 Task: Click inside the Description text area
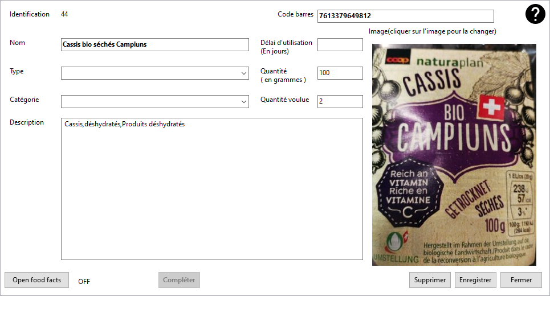click(x=212, y=189)
